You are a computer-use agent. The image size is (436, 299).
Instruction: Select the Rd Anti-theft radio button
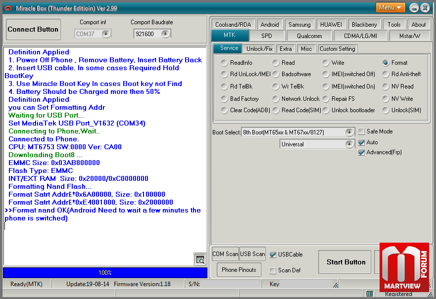point(386,74)
